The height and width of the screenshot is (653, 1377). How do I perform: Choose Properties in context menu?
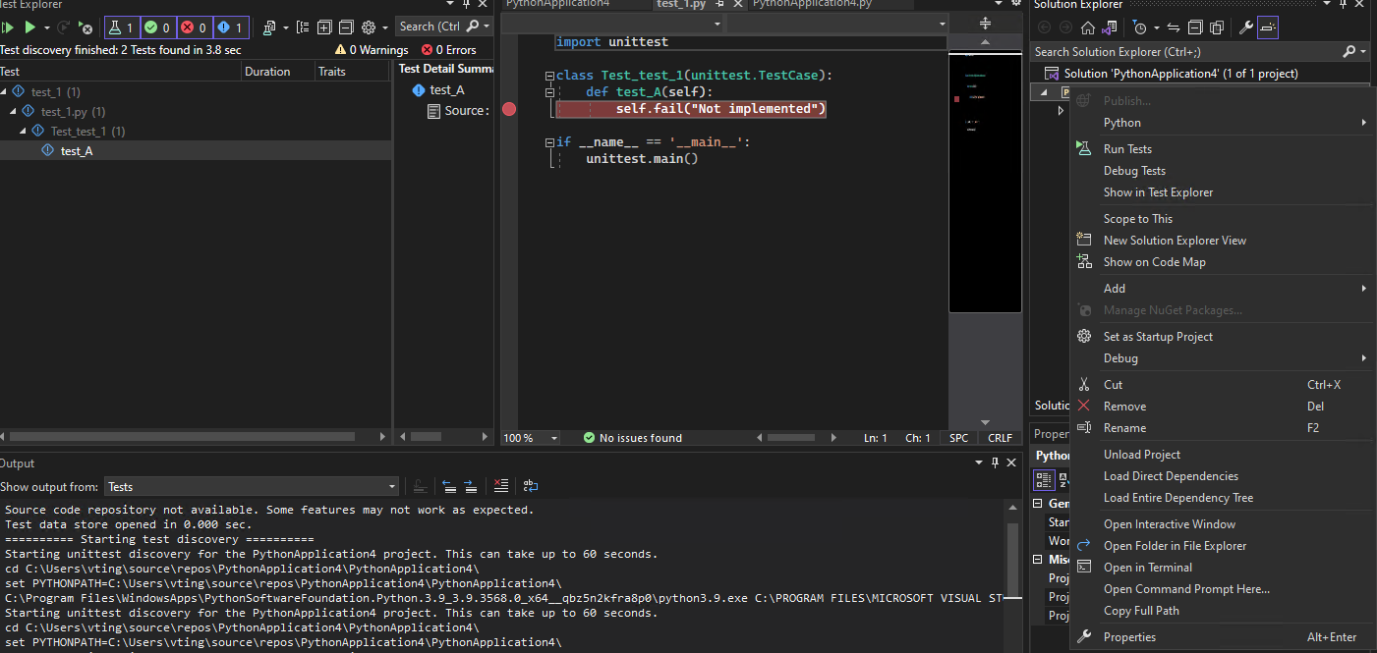[x=1223, y=637]
